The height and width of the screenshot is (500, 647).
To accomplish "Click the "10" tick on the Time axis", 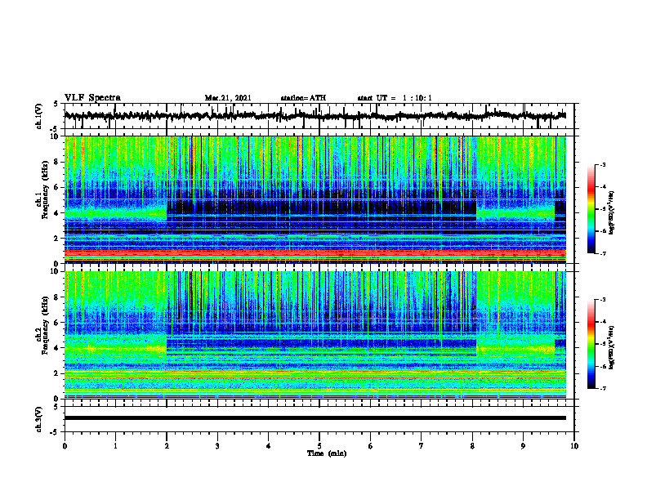I will point(574,446).
